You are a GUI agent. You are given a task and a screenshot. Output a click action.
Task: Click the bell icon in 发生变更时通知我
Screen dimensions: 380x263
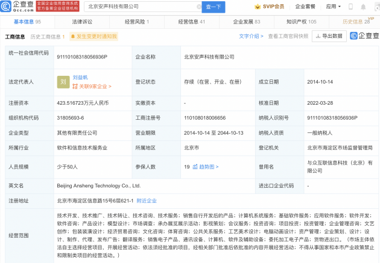pos(73,37)
